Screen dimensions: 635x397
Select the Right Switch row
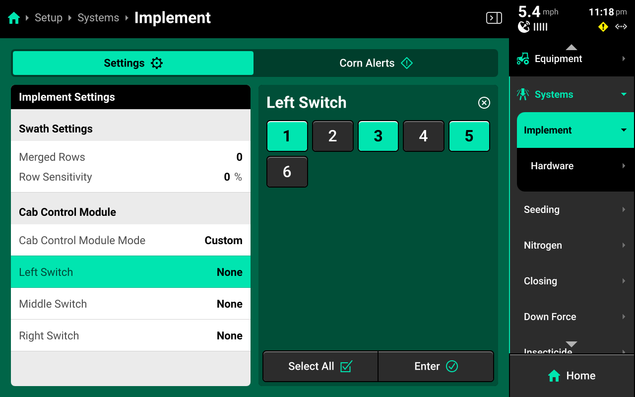tap(130, 335)
